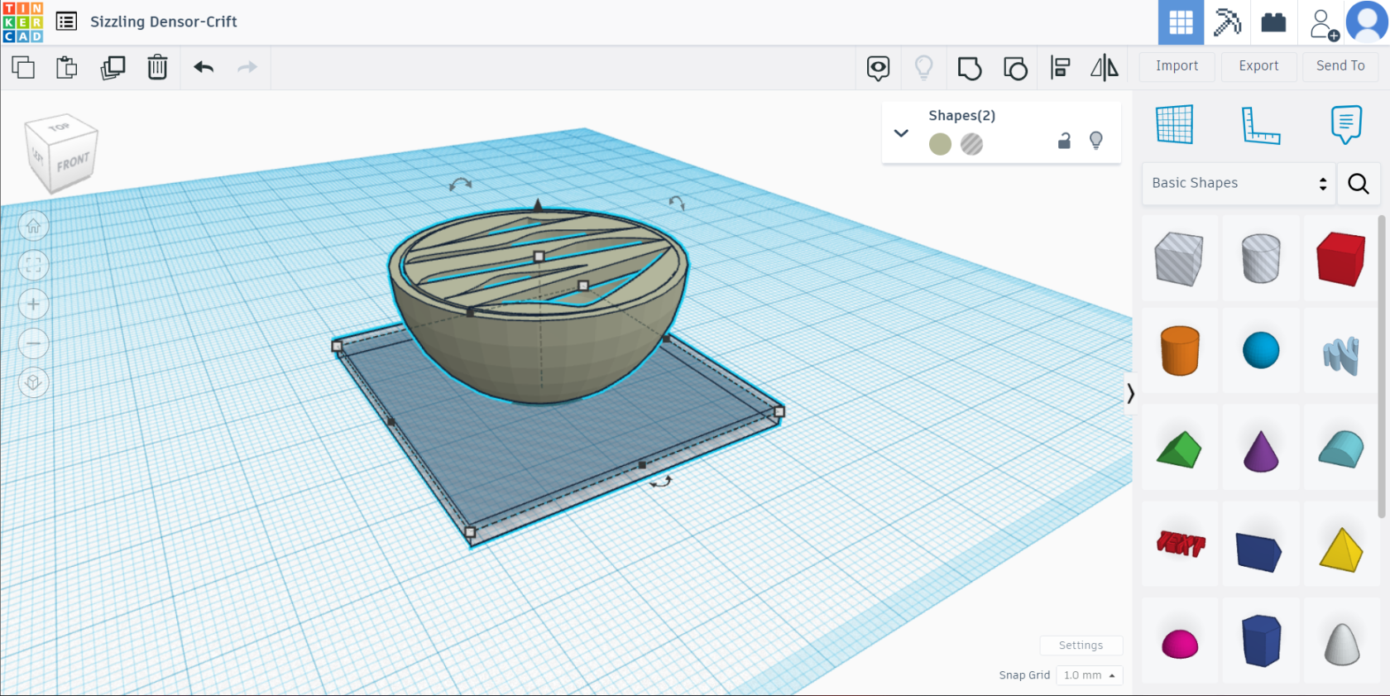
Task: Open the grid Settings button
Action: click(x=1081, y=646)
